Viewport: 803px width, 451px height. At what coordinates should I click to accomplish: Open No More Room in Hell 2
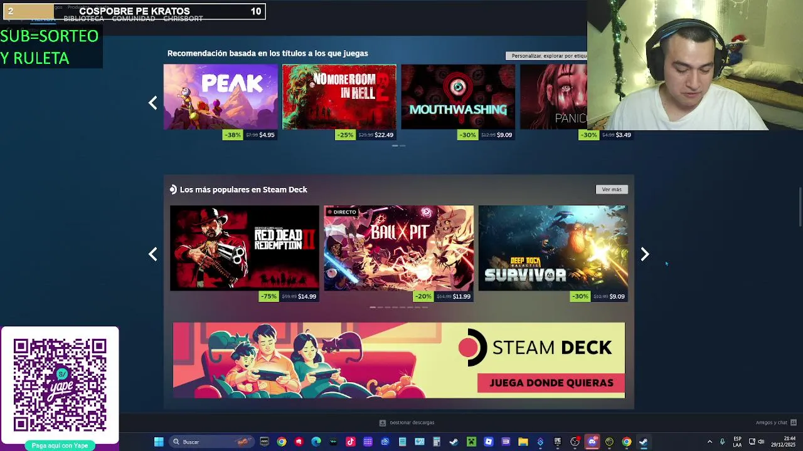[339, 96]
